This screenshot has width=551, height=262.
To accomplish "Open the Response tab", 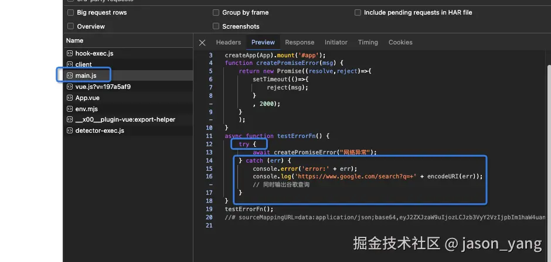I will (x=300, y=42).
